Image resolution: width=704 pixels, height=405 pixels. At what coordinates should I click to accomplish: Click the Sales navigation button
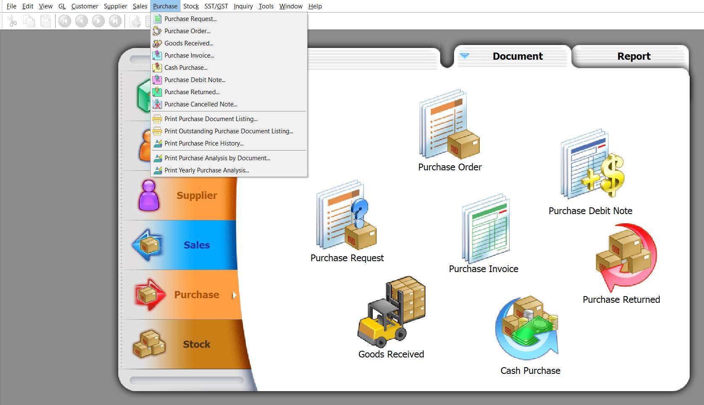click(196, 245)
